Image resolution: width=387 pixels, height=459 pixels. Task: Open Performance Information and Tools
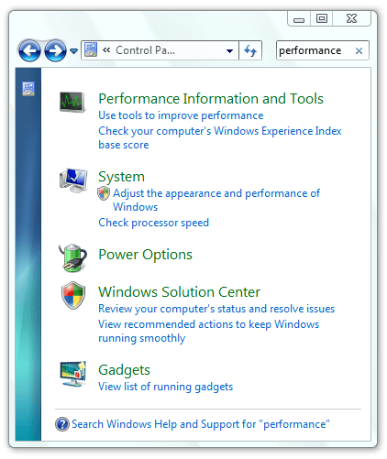211,99
